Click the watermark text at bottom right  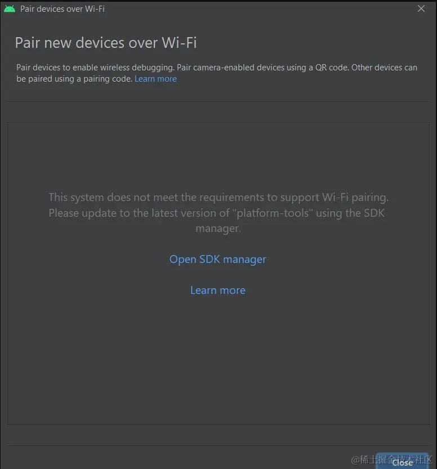pyautogui.click(x=391, y=460)
